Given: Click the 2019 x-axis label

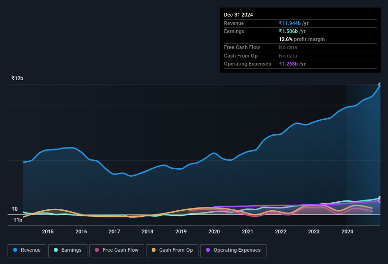Looking at the screenshot, I should (181, 231).
